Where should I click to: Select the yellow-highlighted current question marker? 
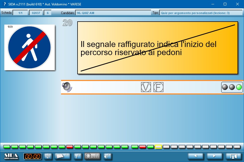[158, 147]
